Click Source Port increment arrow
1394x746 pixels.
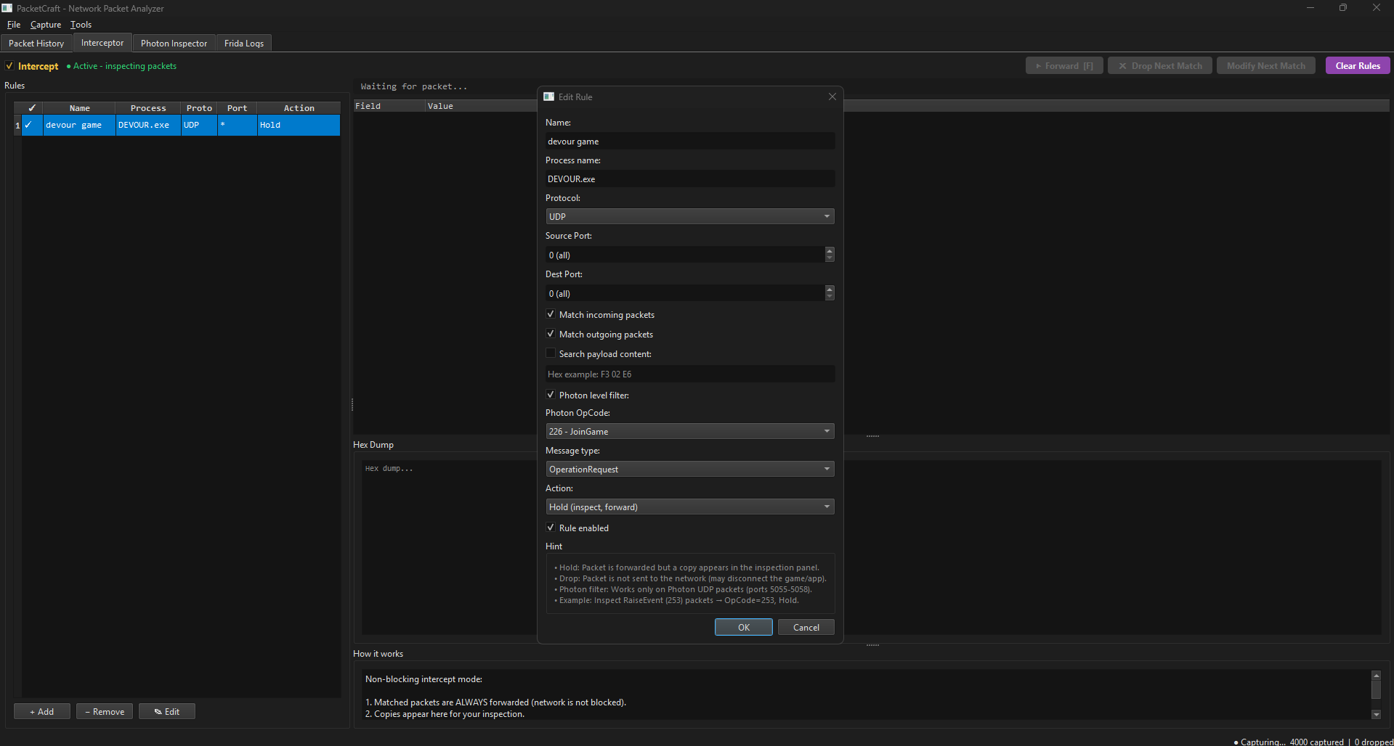(830, 251)
